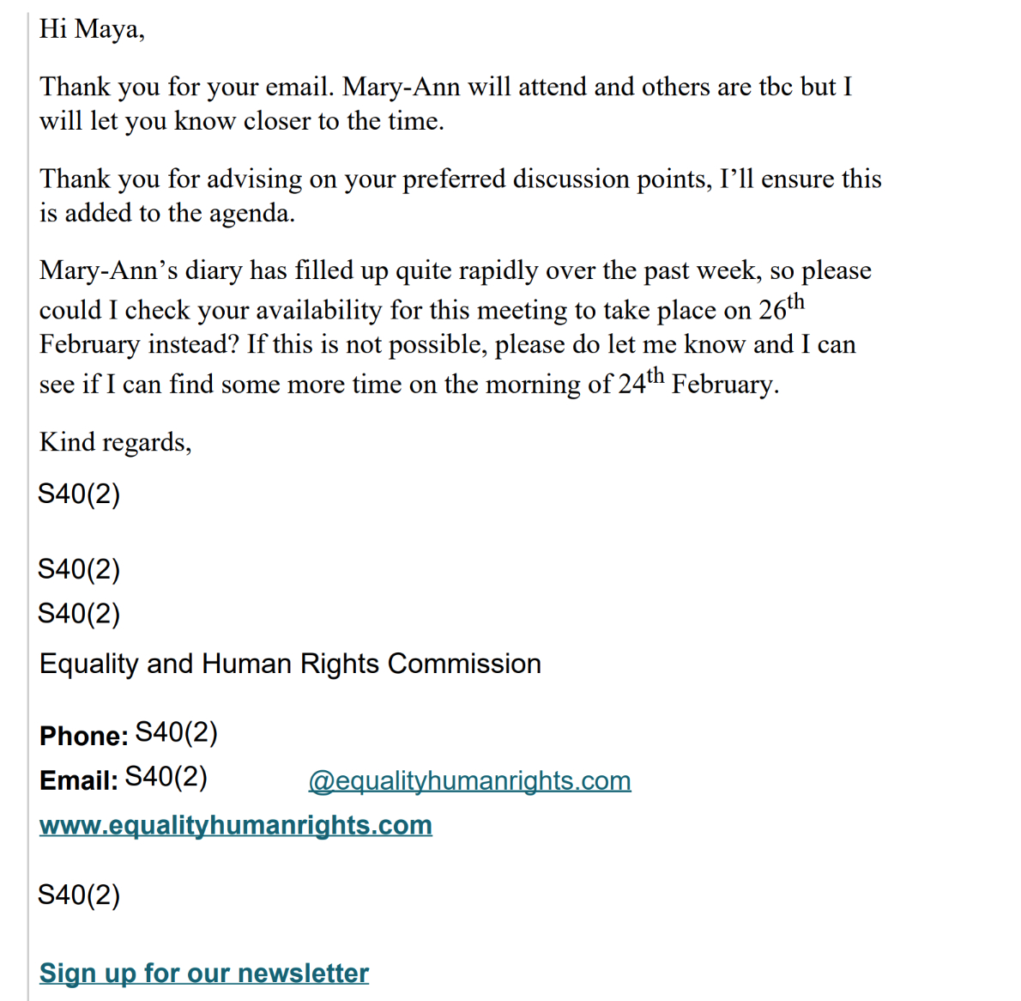Click the "Kind regards," sign-off text

pos(115,442)
